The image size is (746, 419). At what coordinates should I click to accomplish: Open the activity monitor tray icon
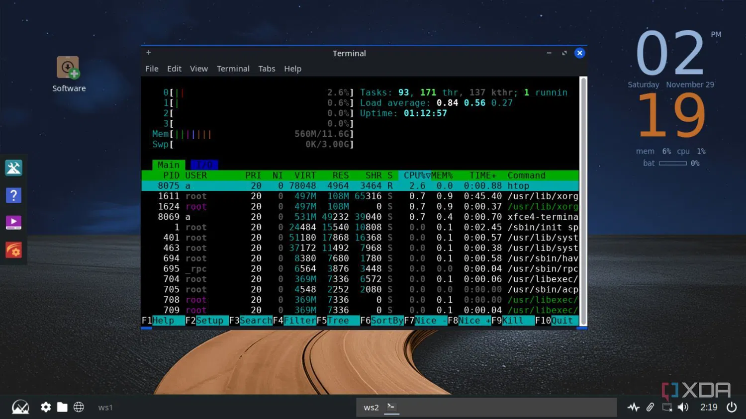(x=633, y=408)
